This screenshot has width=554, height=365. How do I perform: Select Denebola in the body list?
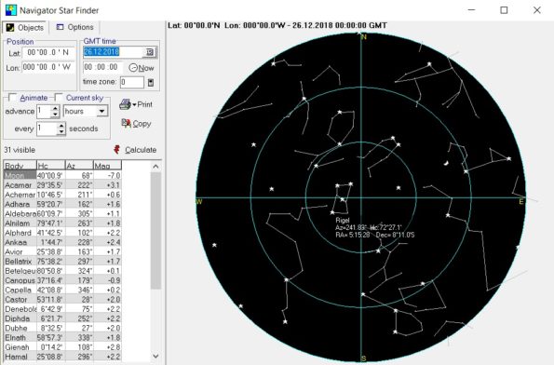pos(62,309)
